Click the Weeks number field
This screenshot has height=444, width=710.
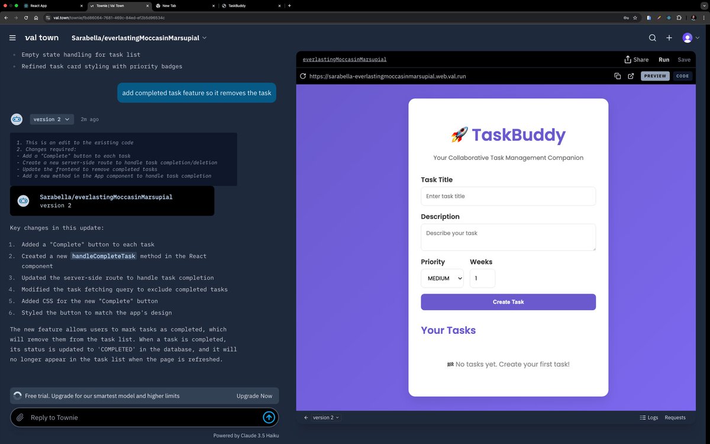pos(482,278)
